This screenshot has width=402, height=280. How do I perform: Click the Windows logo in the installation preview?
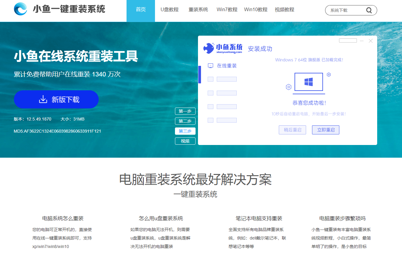[x=309, y=82]
